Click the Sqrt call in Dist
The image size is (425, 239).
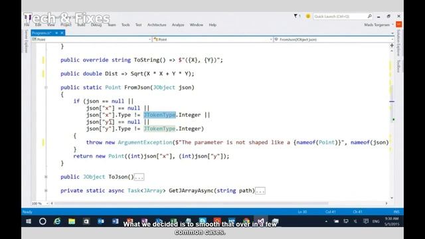coord(137,74)
